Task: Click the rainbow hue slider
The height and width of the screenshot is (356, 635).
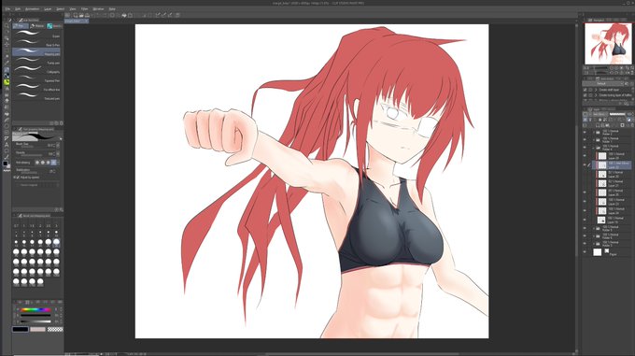Action: point(35,310)
